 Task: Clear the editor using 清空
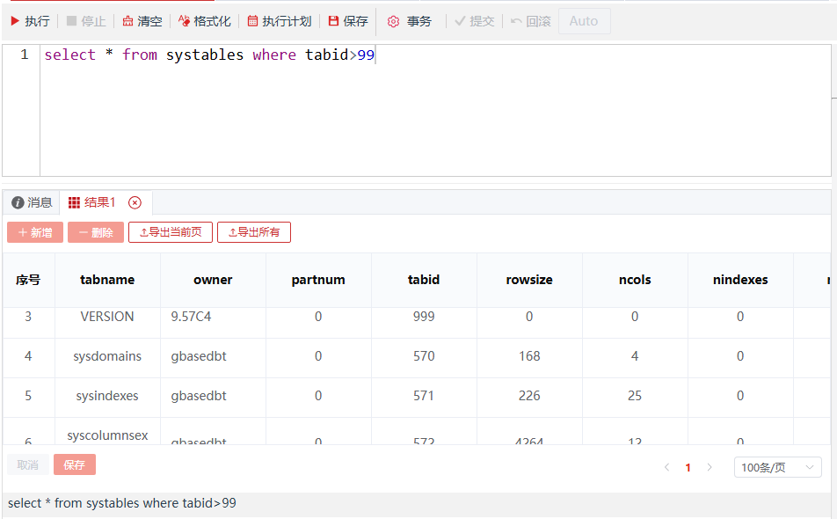click(x=142, y=21)
